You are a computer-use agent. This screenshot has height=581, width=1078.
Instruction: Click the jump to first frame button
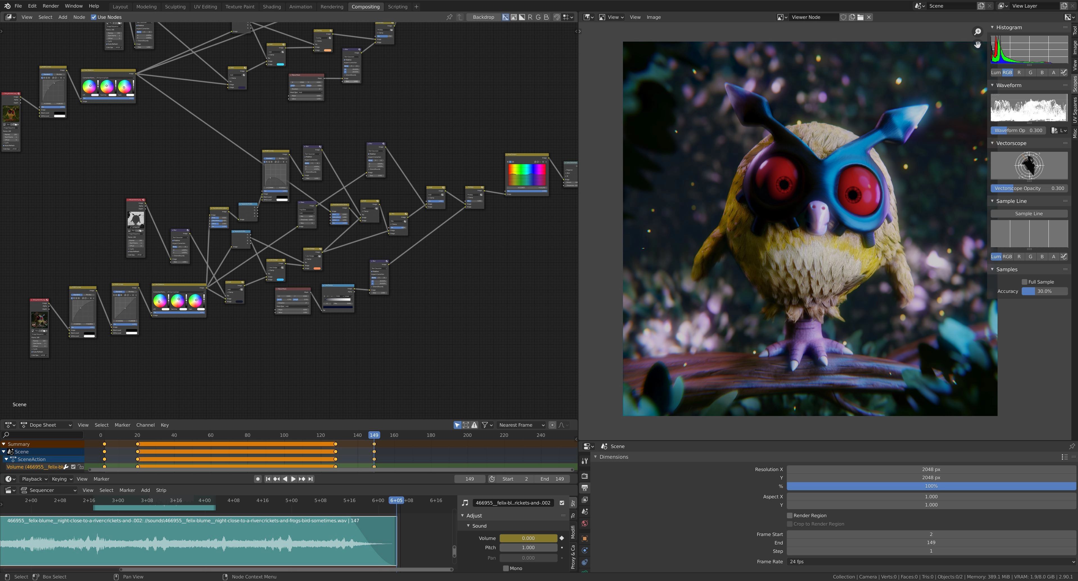coord(268,479)
